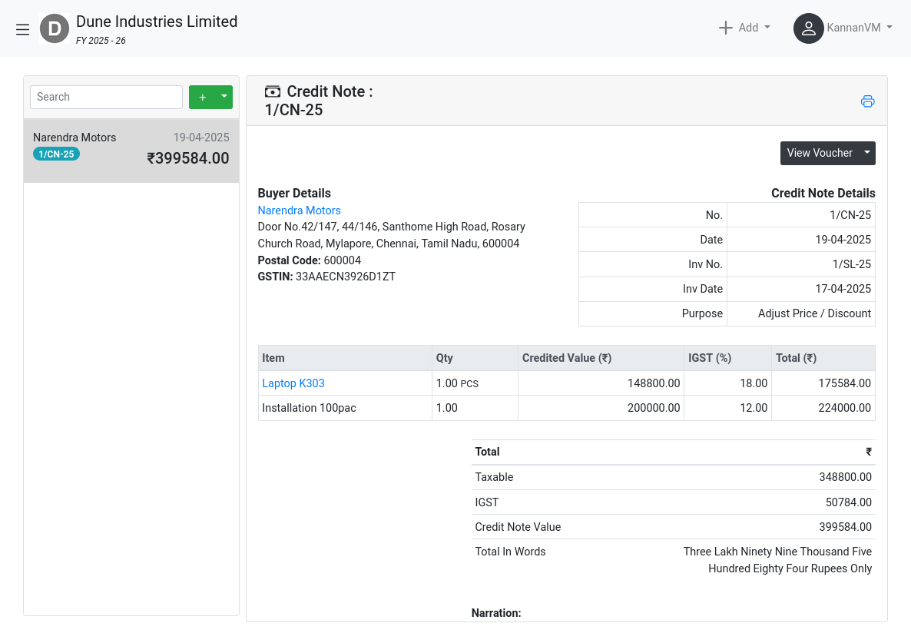Image resolution: width=911 pixels, height=643 pixels.
Task: Click the Credited Value (₹) column header
Action: (601, 358)
